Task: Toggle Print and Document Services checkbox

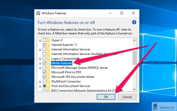Action: [x=45, y=86]
